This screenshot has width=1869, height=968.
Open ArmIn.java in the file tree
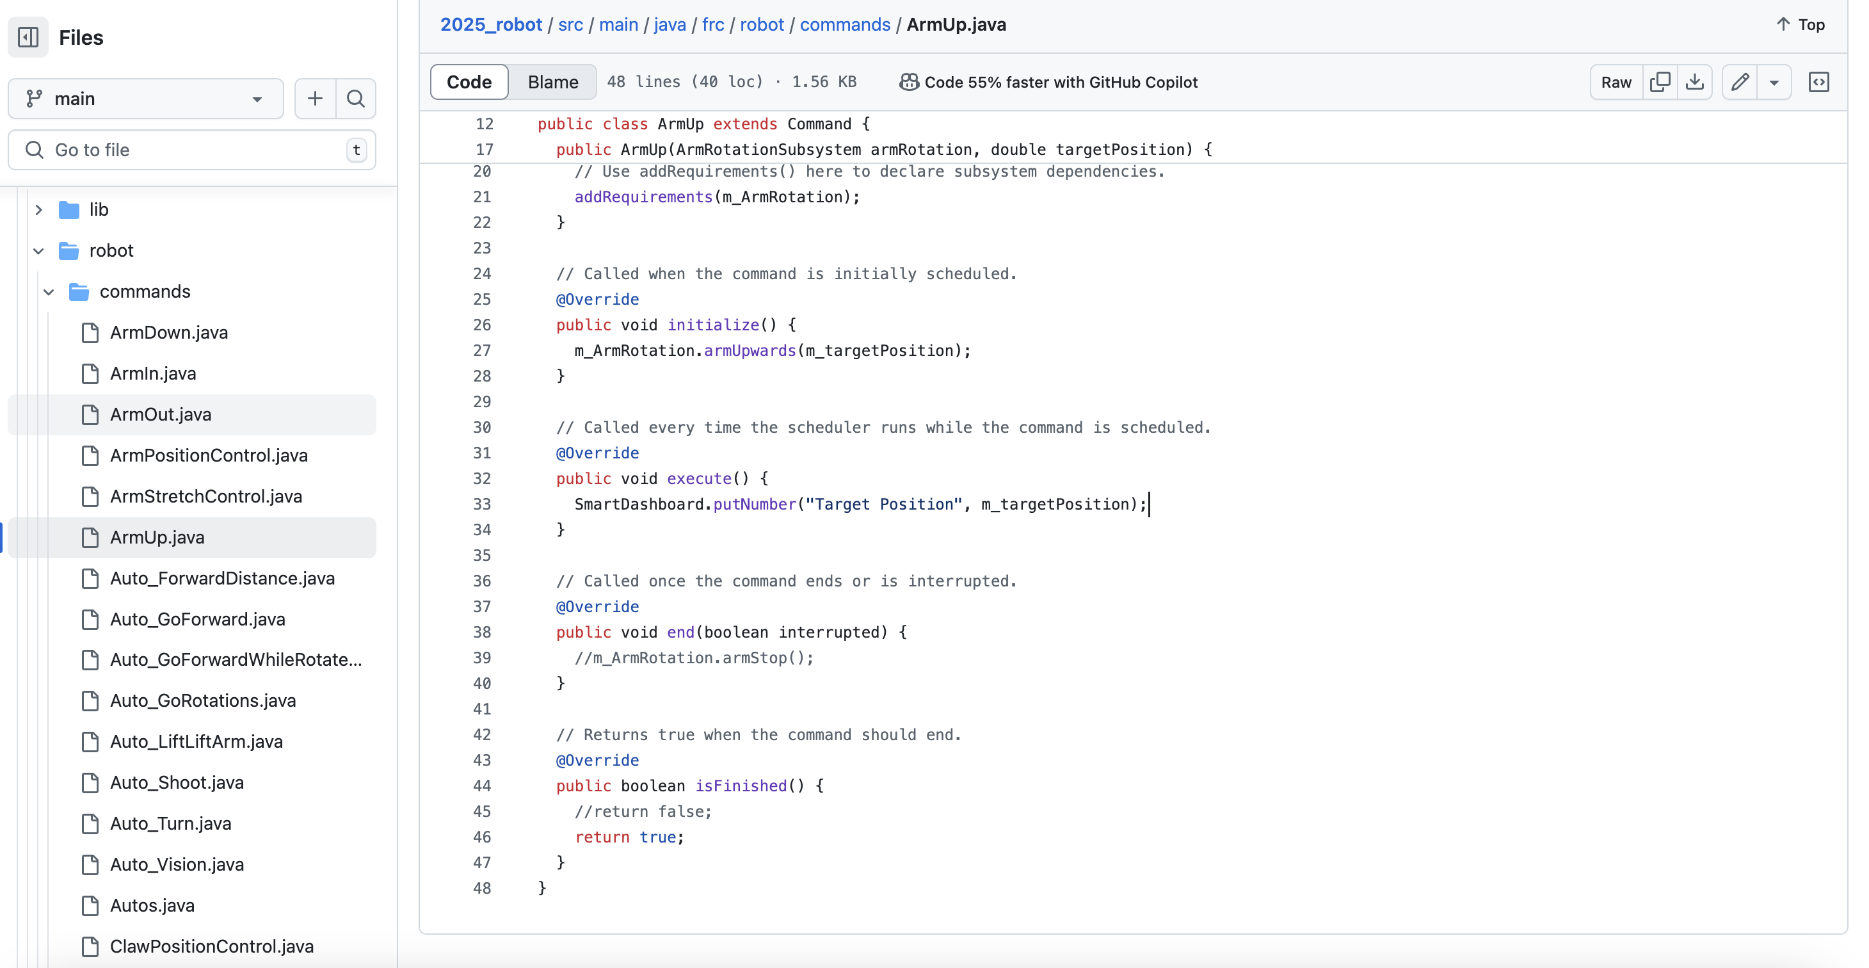153,374
